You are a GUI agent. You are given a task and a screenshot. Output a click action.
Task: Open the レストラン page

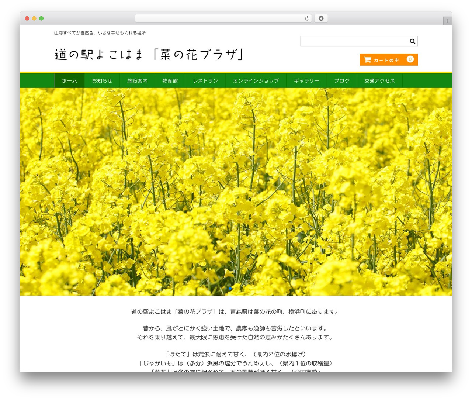coord(205,81)
